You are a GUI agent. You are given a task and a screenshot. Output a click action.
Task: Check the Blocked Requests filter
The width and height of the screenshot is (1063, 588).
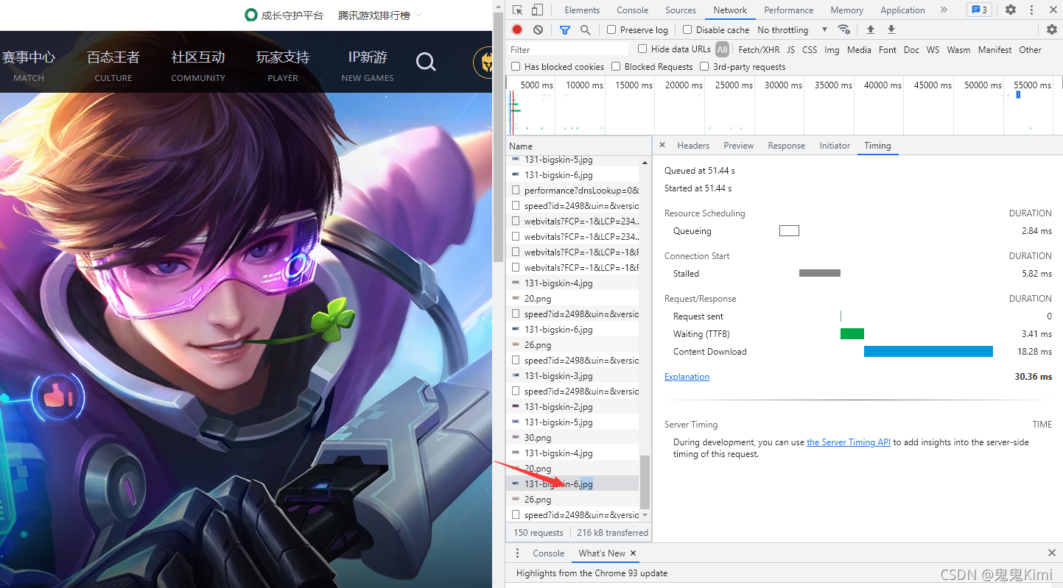(x=616, y=67)
